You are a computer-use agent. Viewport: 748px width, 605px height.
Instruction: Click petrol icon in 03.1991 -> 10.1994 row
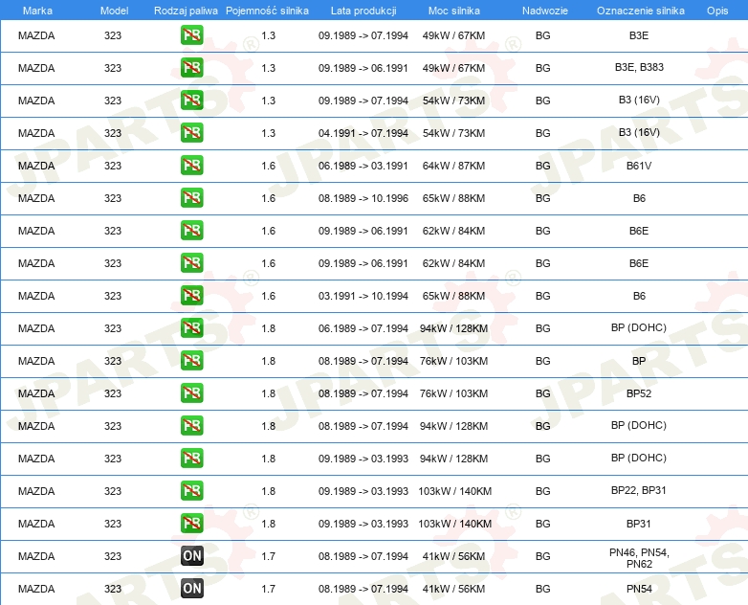pos(191,295)
